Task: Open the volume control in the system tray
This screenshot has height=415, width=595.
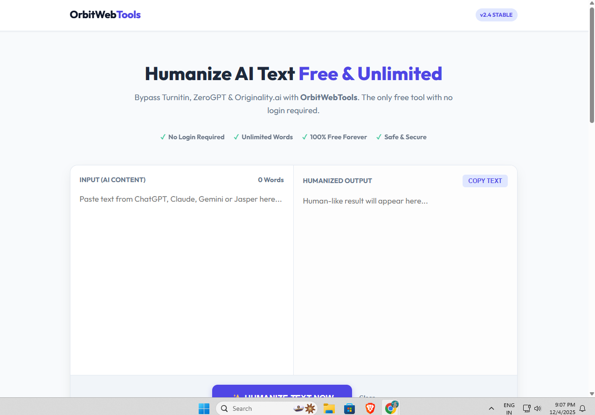Action: (538, 408)
